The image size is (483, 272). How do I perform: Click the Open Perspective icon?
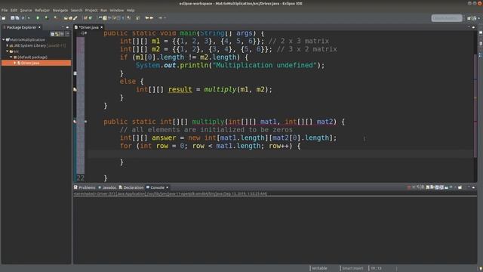pos(469,18)
